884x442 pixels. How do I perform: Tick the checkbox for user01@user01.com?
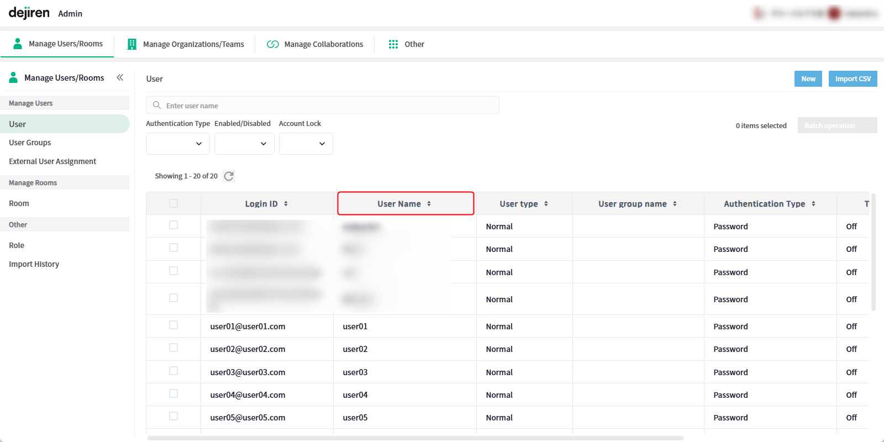tap(173, 325)
